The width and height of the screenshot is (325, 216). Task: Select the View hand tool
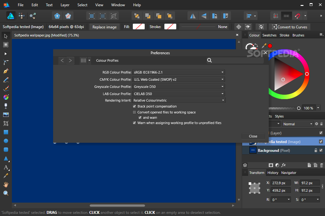click(6, 185)
